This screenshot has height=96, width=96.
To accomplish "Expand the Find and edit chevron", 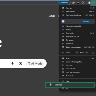I will [93, 69].
